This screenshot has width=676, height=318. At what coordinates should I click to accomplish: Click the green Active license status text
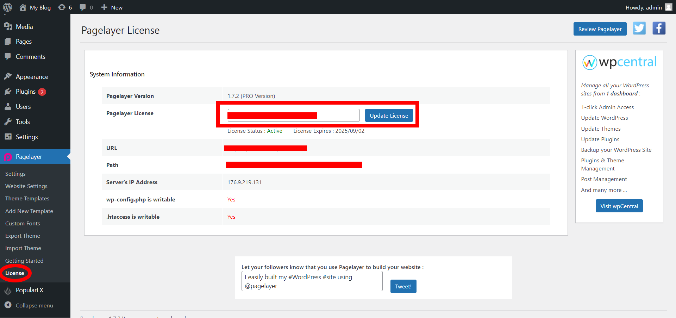[275, 131]
